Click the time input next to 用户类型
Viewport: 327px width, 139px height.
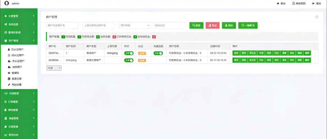[x=169, y=26]
